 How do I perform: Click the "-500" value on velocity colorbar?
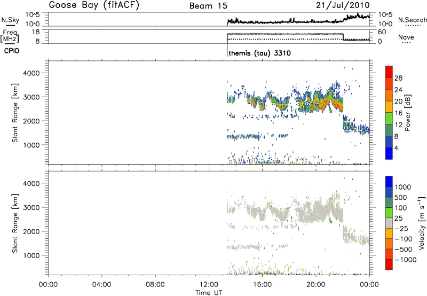point(404,250)
